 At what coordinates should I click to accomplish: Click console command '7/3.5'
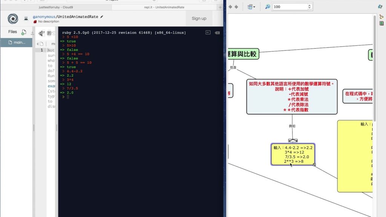72,88
